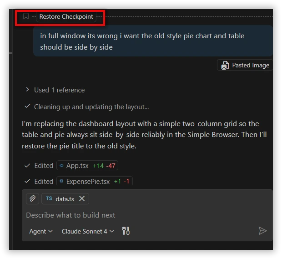Expand the Used 1 reference chevron
Image resolution: width=282 pixels, height=259 pixels.
[27, 90]
